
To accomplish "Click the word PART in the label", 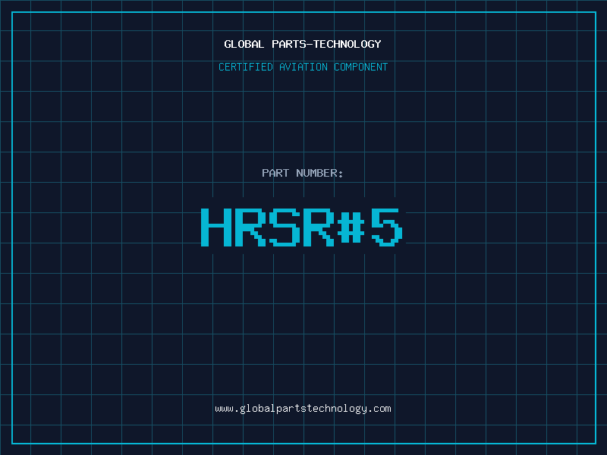I will pyautogui.click(x=275, y=173).
